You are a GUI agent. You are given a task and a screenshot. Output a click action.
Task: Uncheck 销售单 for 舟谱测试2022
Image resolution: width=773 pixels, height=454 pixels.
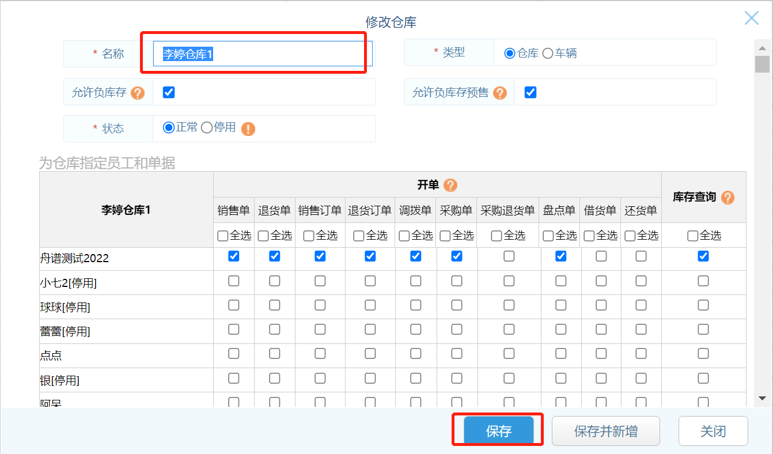point(233,256)
